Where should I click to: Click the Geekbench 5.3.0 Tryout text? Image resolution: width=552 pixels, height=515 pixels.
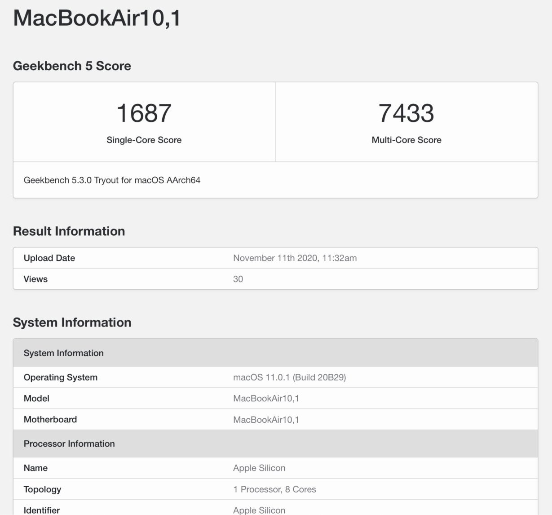(111, 180)
